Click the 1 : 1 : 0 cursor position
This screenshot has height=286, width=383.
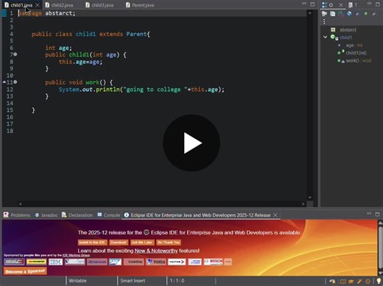point(177,281)
